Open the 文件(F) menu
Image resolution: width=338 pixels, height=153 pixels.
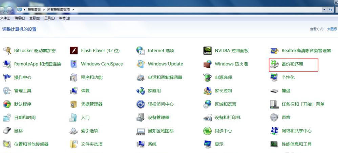[5, 18]
